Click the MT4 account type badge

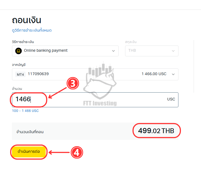tap(20, 74)
